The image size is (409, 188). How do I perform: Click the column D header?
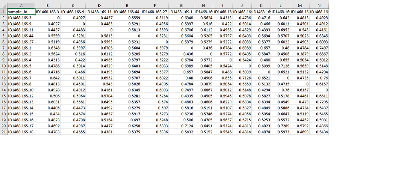click(x=99, y=6)
